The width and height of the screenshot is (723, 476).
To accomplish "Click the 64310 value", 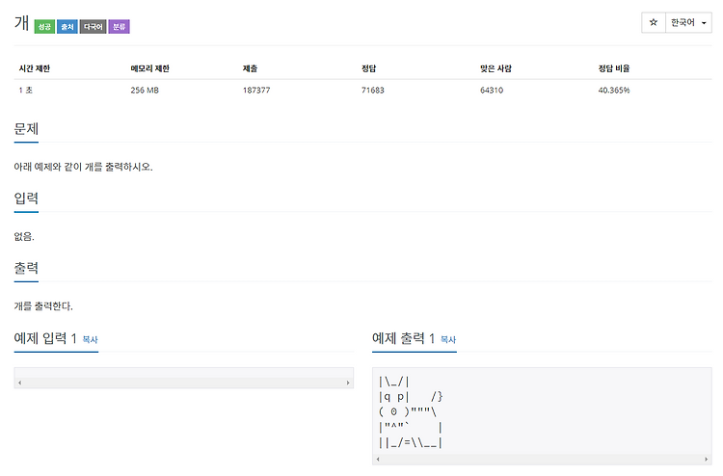I will 492,91.
